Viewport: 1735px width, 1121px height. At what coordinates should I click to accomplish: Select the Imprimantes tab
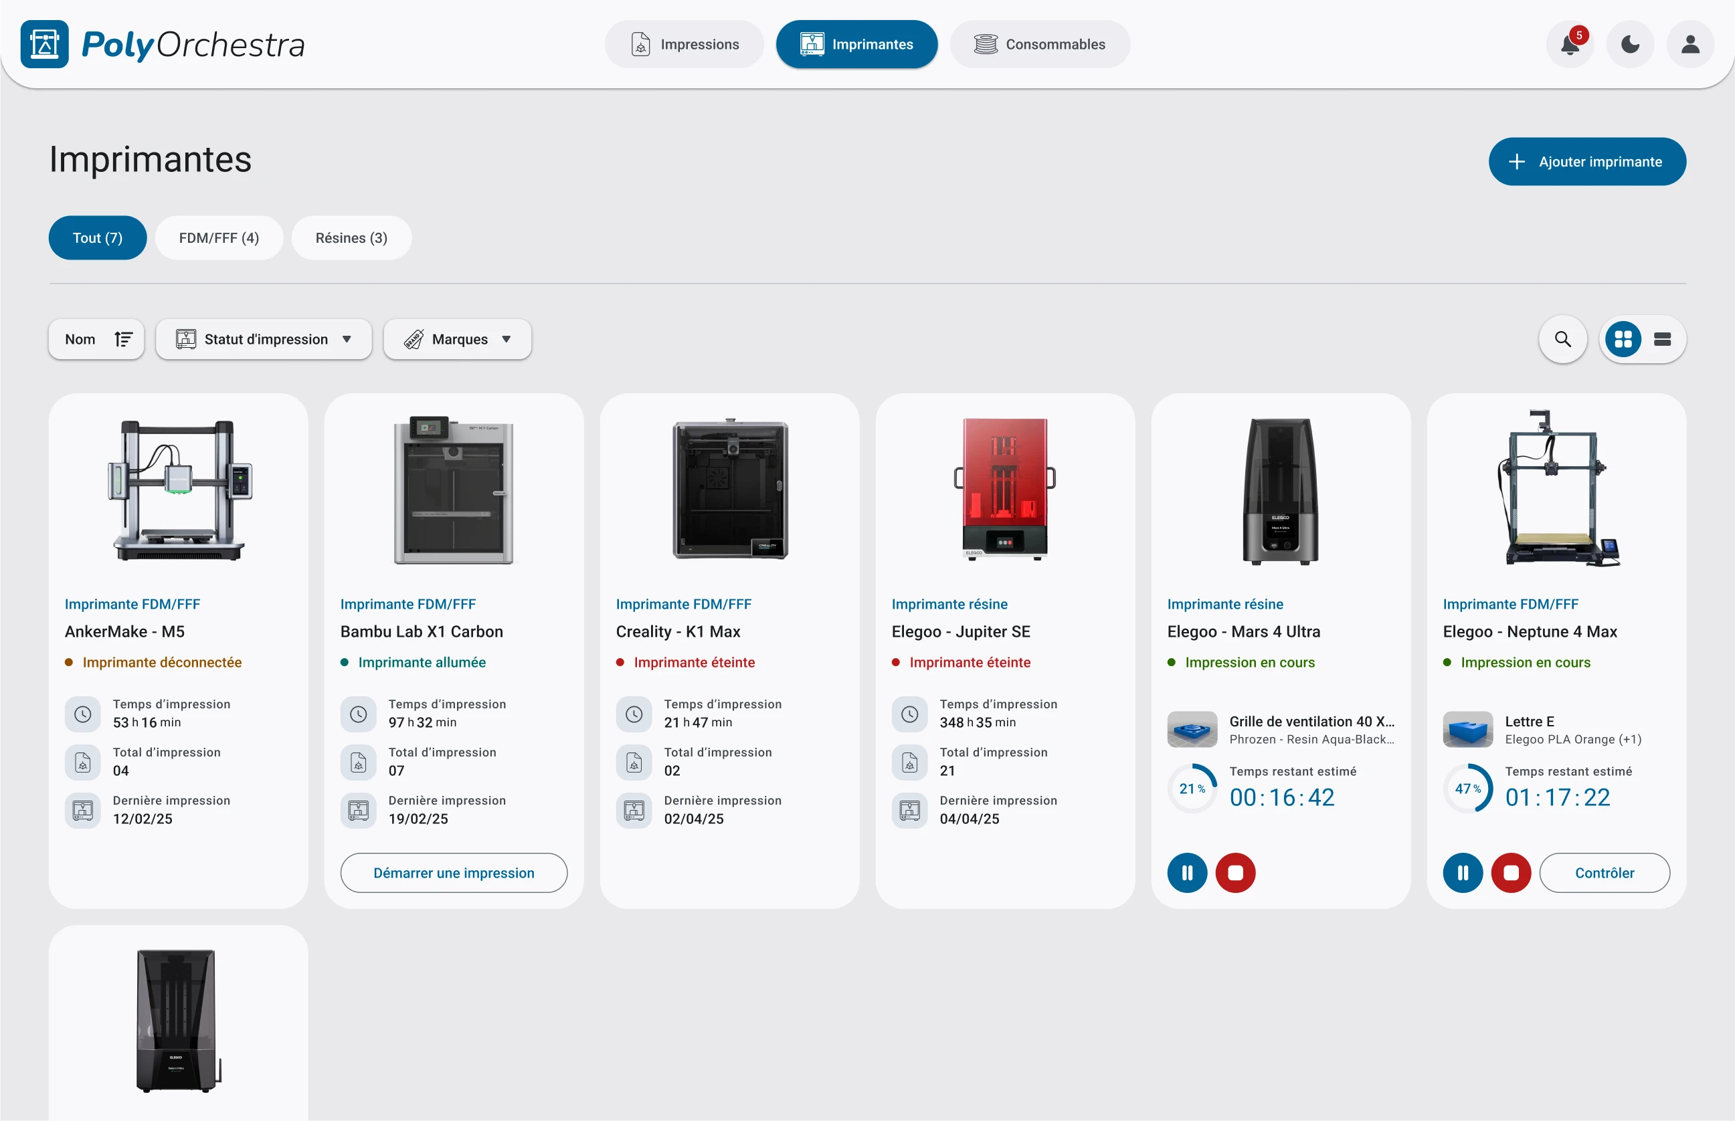tap(856, 44)
